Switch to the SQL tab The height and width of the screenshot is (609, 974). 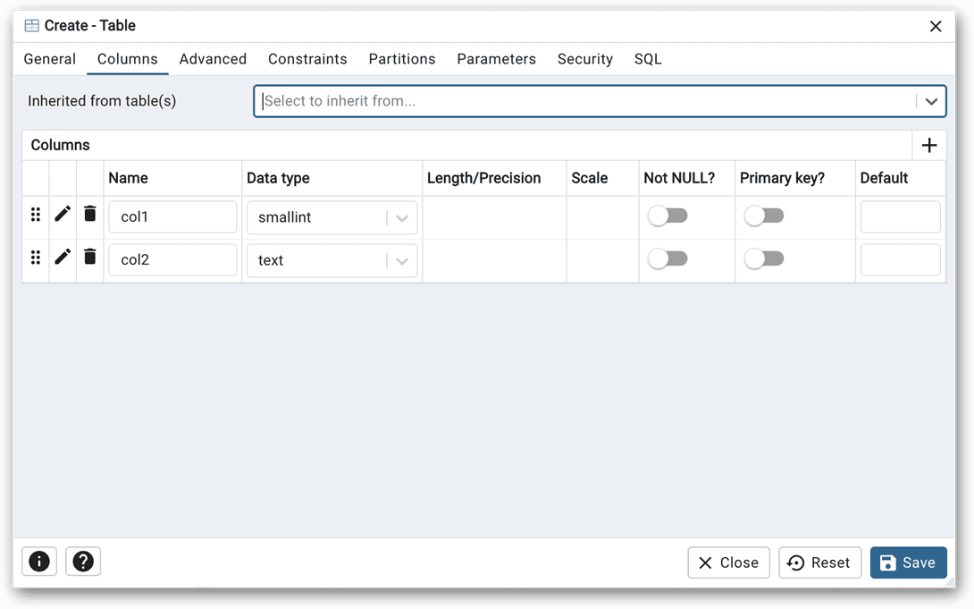[648, 59]
